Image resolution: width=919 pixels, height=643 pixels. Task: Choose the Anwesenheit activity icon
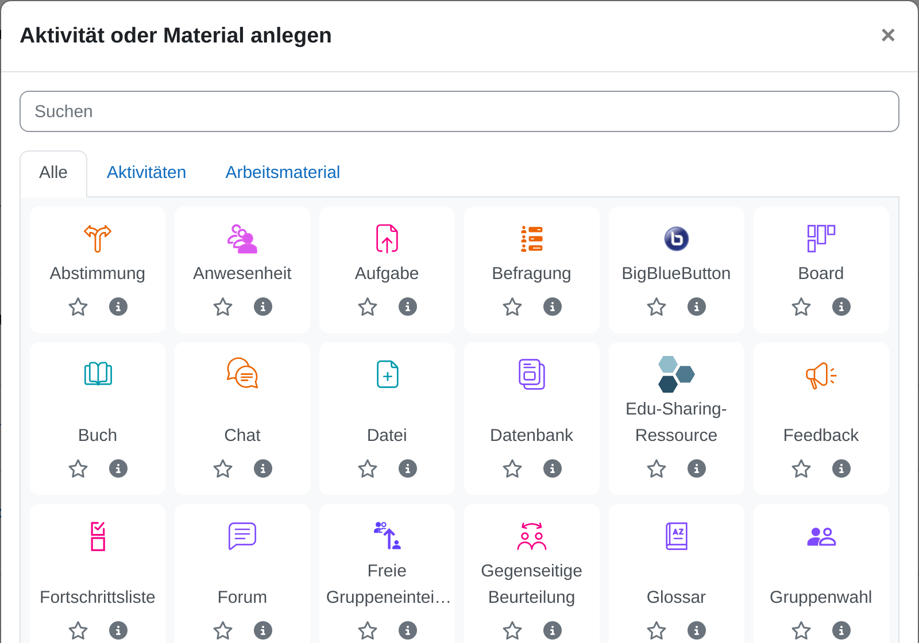coord(242,239)
